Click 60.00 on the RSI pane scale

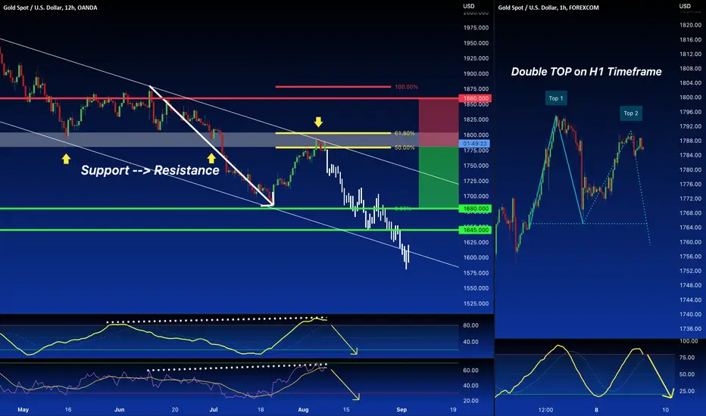tap(470, 371)
